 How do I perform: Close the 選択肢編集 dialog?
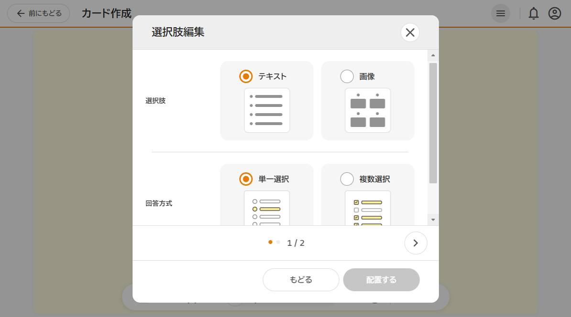(x=410, y=32)
